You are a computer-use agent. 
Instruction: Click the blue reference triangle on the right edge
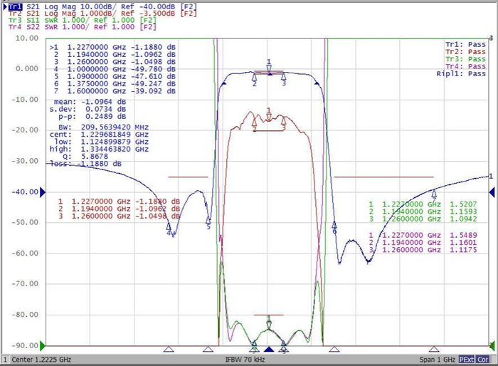click(492, 192)
